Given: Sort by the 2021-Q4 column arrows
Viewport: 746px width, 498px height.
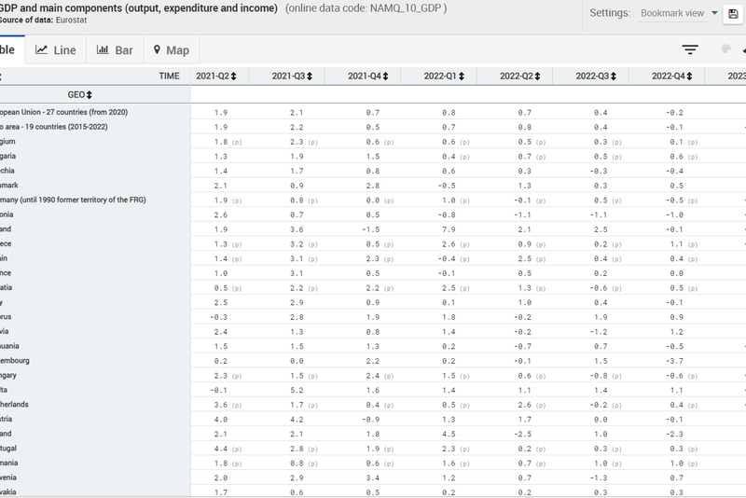Looking at the screenshot, I should coord(383,76).
